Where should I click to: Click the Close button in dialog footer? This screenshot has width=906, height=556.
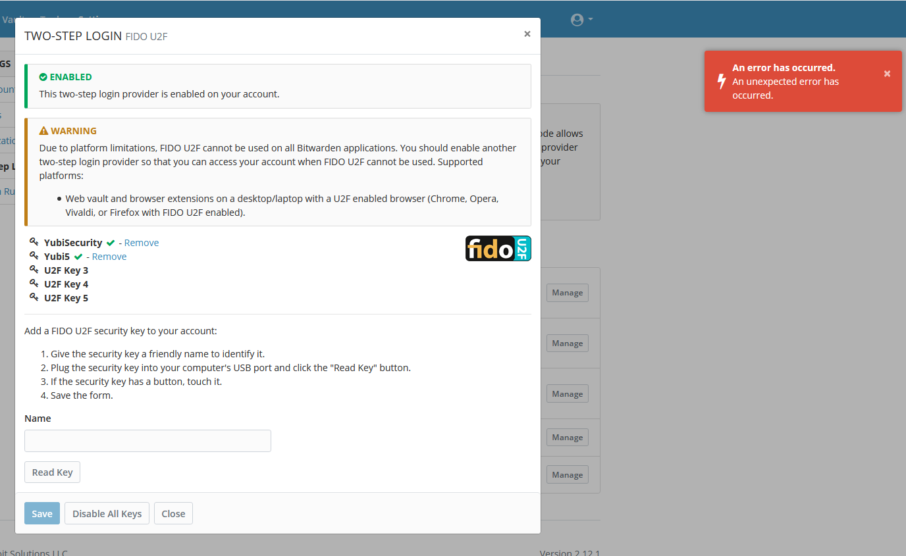(173, 514)
